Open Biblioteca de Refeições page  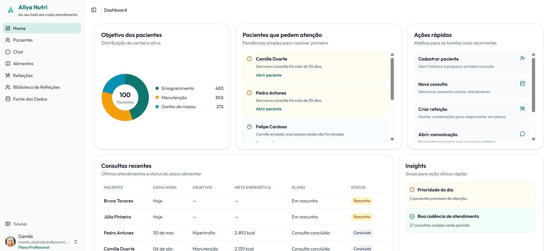(42, 87)
